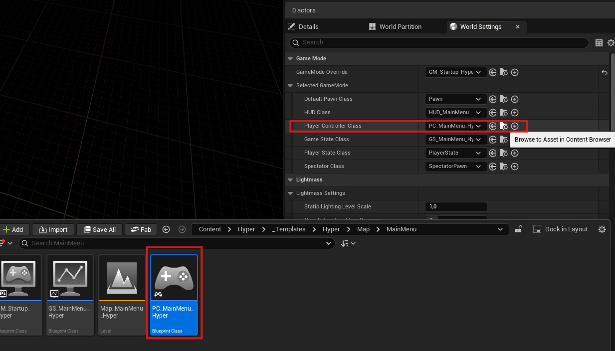
Task: Select the GS_MainMenu_Hyper blueprint asset
Action: (x=70, y=295)
